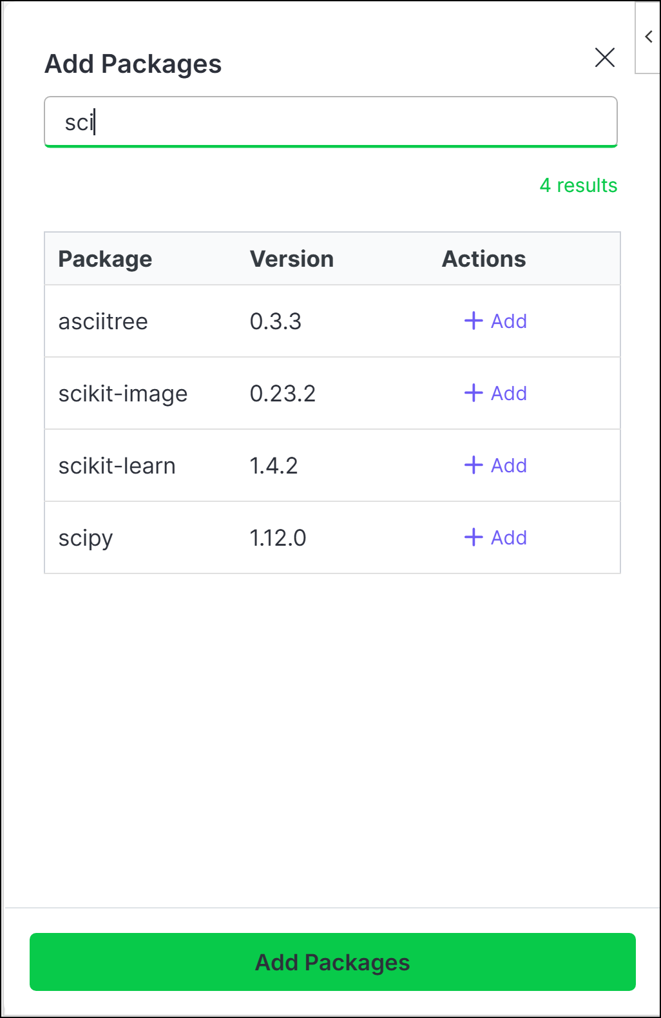
Task: Click the plus icon for asciitree
Action: (474, 321)
